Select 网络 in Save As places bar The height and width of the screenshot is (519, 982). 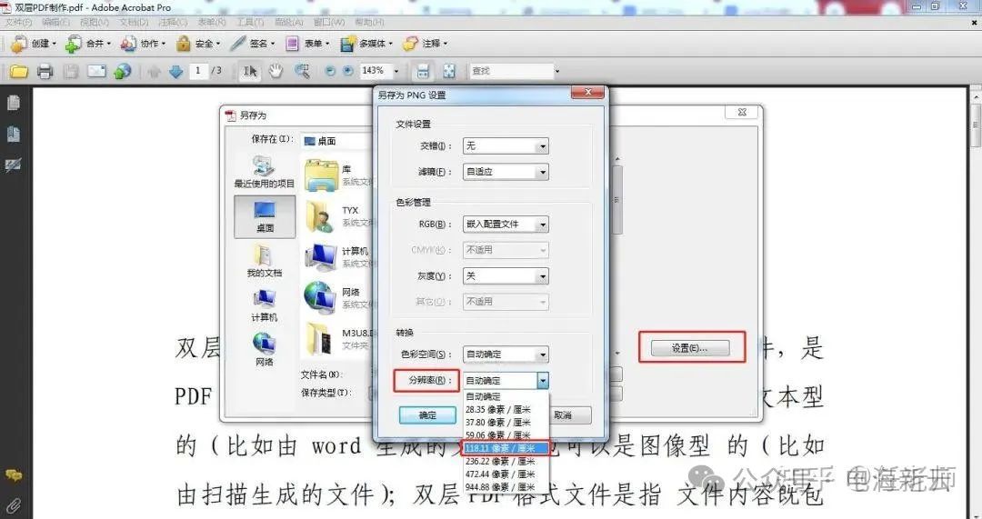click(x=265, y=349)
